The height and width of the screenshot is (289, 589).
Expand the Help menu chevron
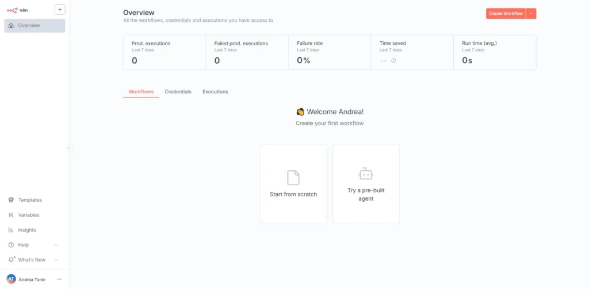pyautogui.click(x=56, y=245)
